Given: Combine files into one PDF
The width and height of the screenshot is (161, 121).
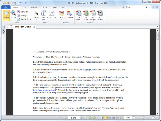Looking at the screenshot, I should (x=69, y=15).
